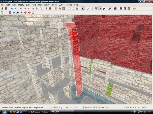Click the Open map folder icon

coord(2,9)
